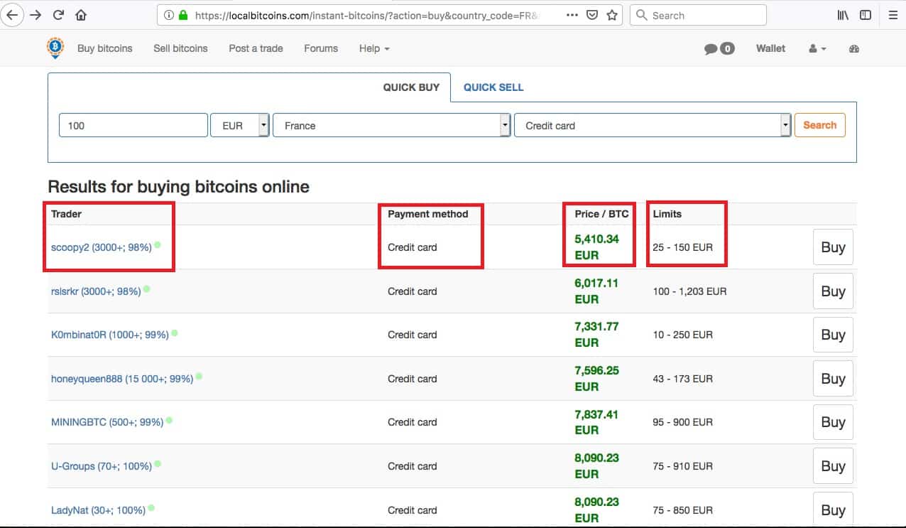Click limits 95 - 900 EUR

click(683, 422)
